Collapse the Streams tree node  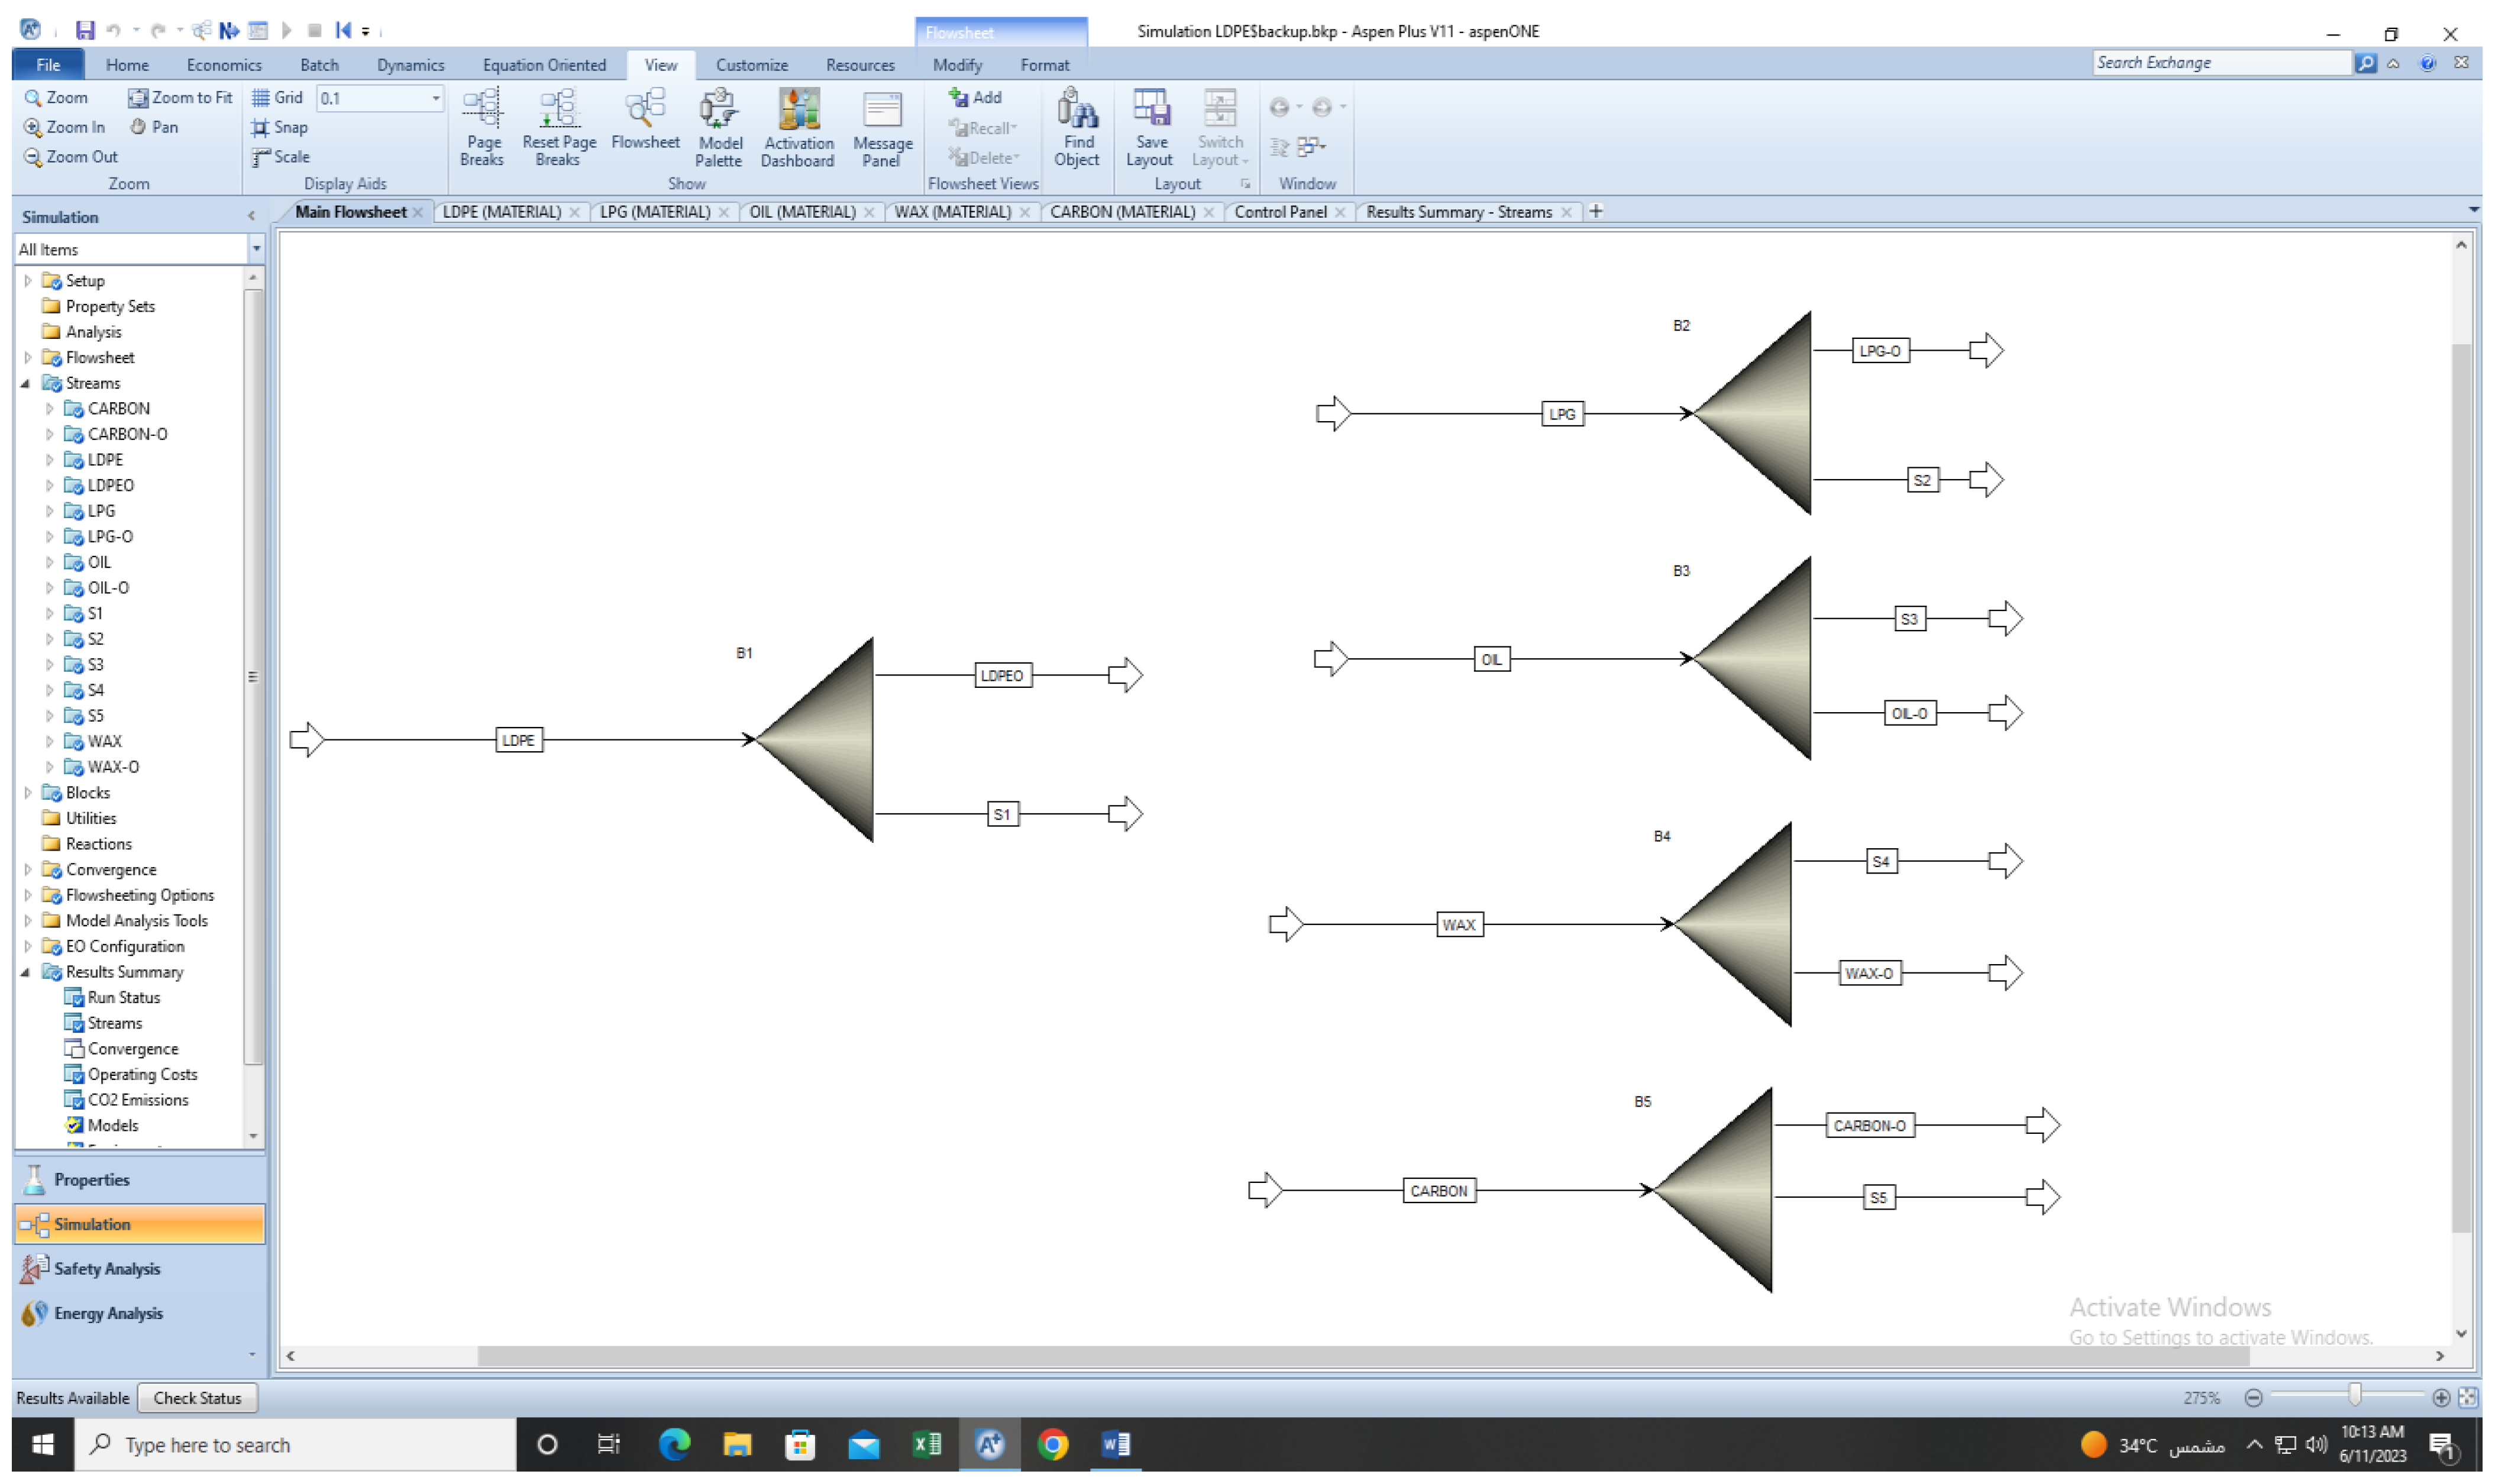tap(26, 384)
